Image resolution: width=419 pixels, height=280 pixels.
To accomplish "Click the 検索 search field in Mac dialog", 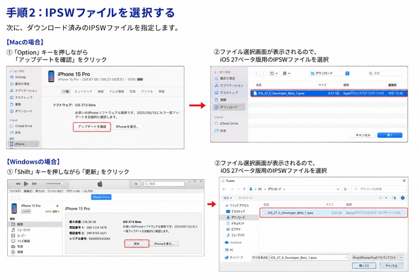I will pyautogui.click(x=385, y=73).
